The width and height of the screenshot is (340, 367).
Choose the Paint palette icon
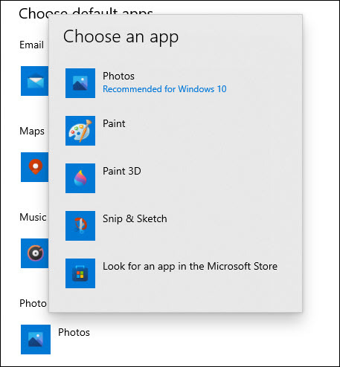coord(80,131)
